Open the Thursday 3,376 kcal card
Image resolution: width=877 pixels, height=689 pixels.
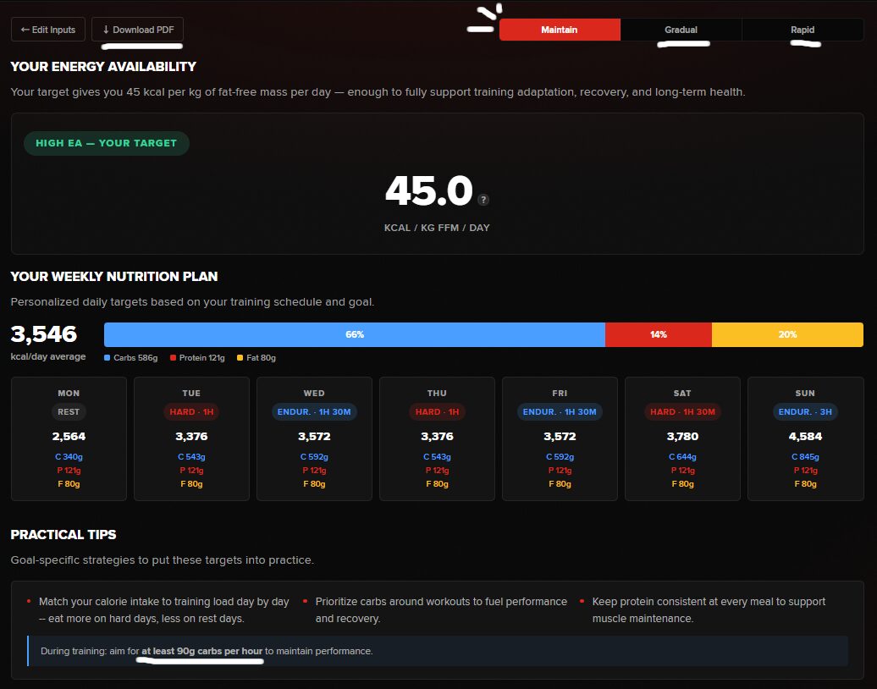click(x=437, y=438)
